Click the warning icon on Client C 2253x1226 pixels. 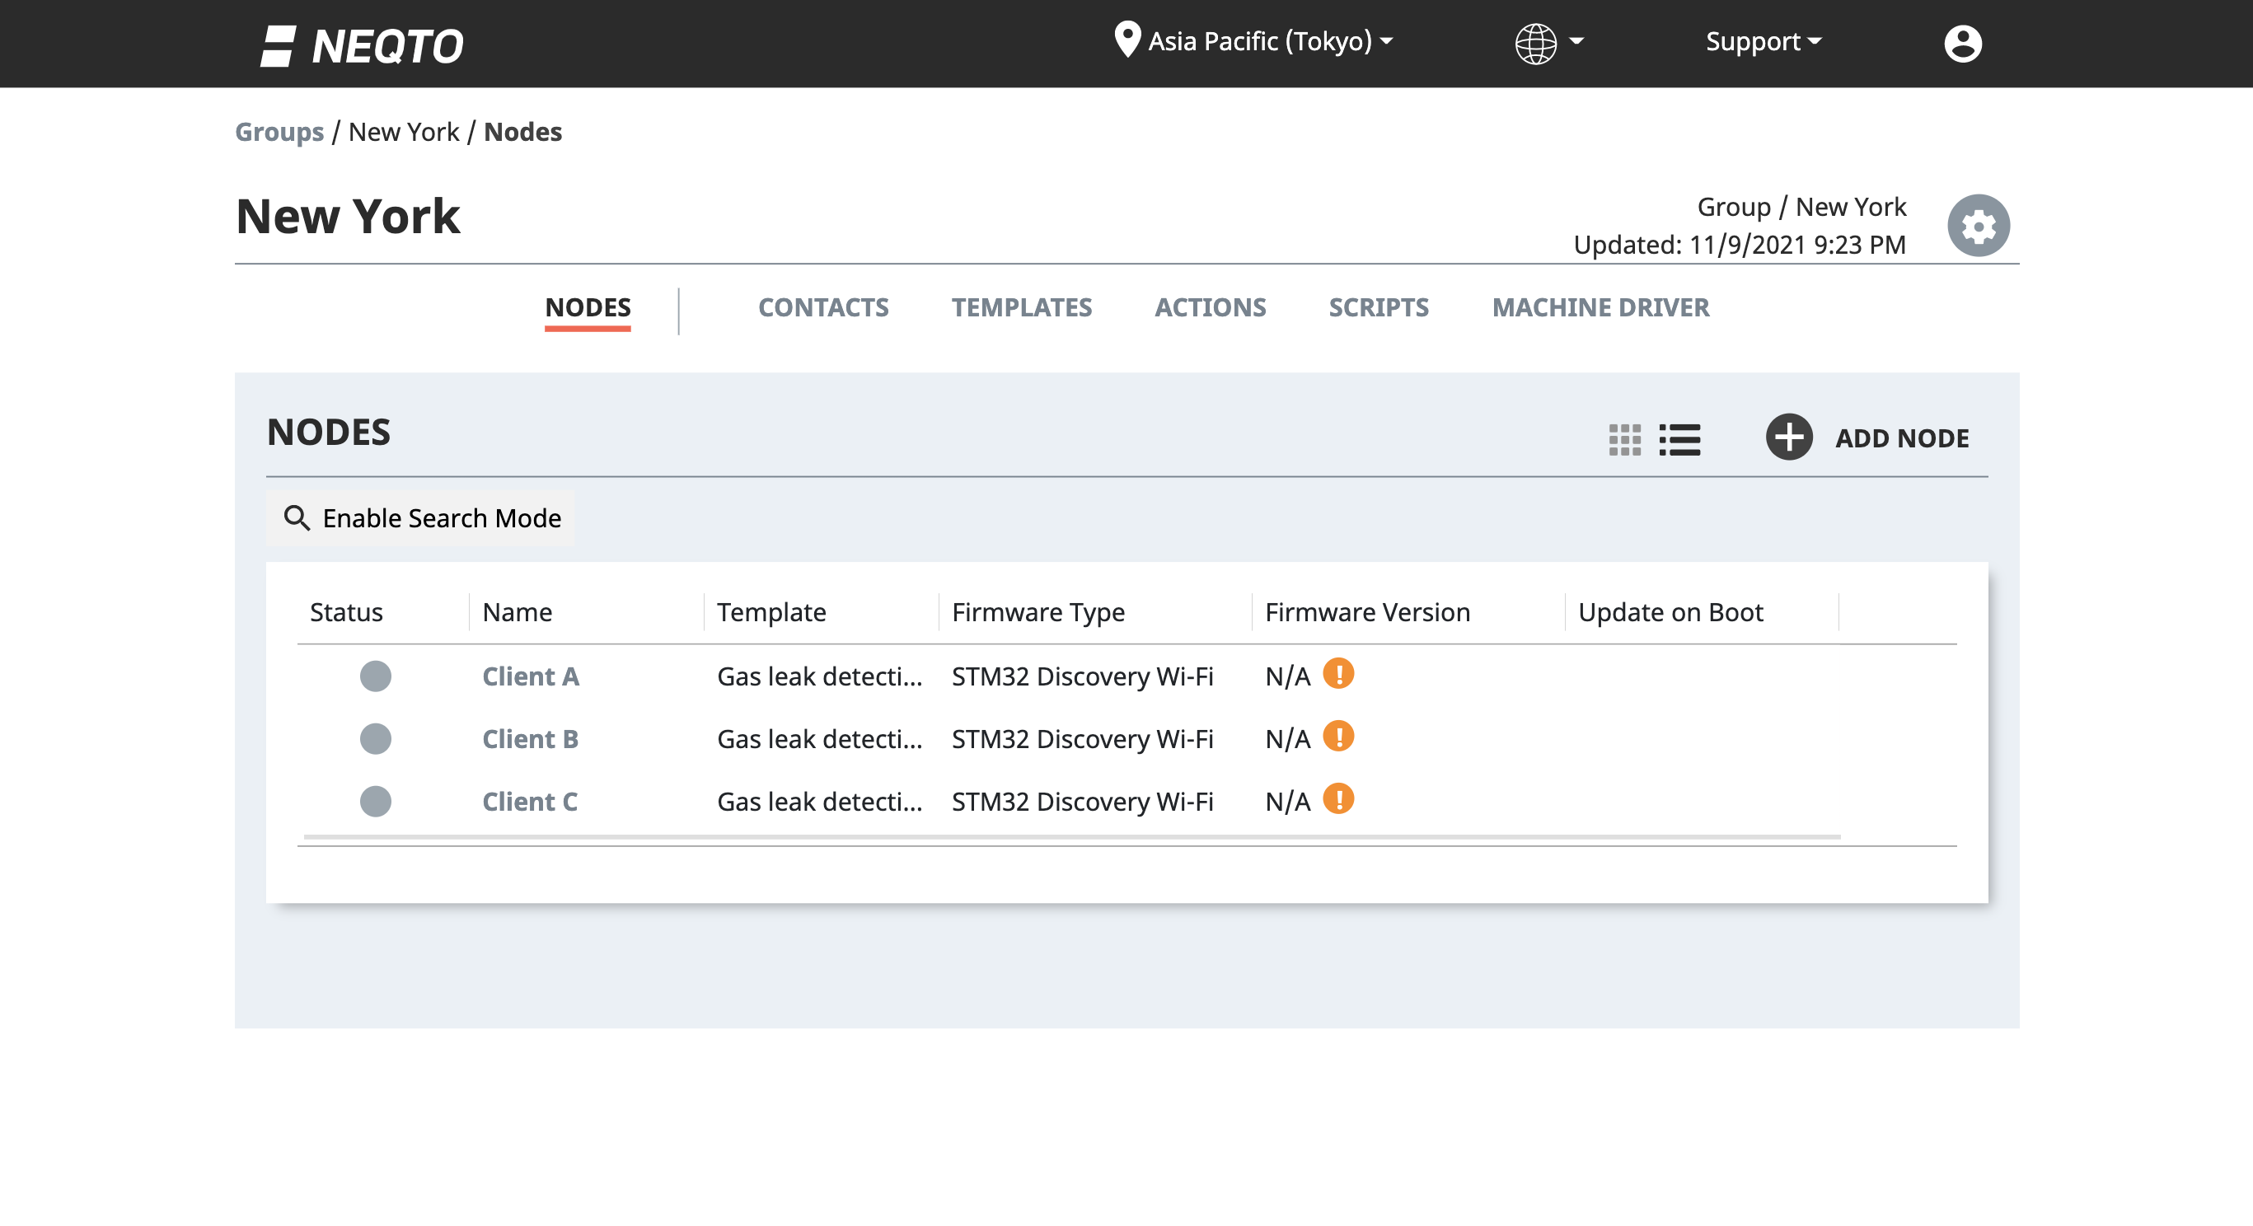1339,798
